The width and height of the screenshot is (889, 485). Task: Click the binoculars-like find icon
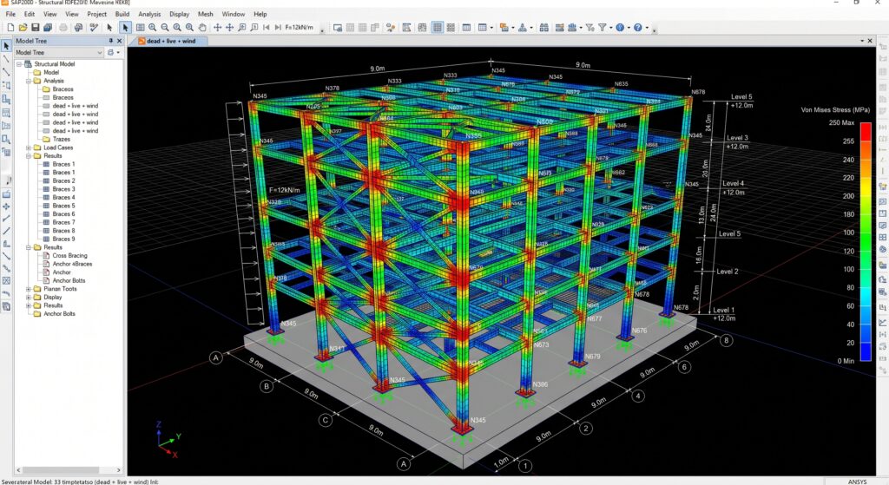point(543,27)
